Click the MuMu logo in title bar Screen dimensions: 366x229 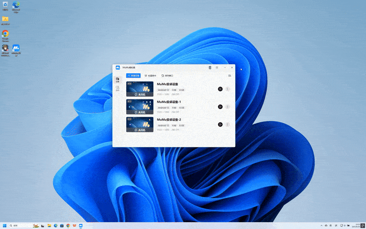[118, 67]
